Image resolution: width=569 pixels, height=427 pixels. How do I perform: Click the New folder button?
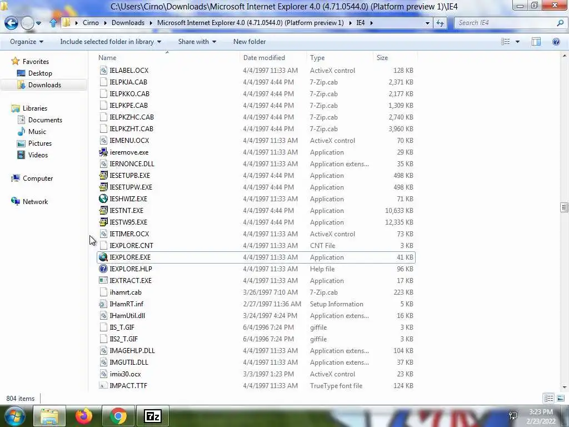click(249, 42)
